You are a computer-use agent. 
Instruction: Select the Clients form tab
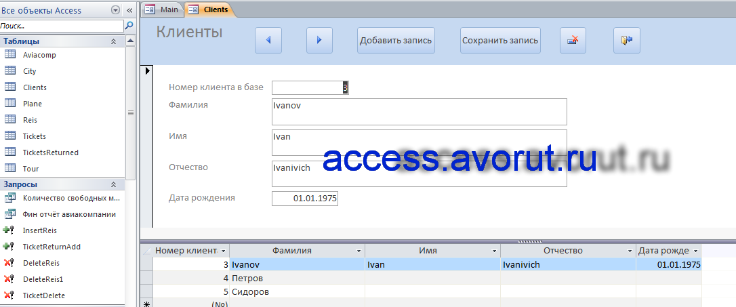click(x=209, y=9)
